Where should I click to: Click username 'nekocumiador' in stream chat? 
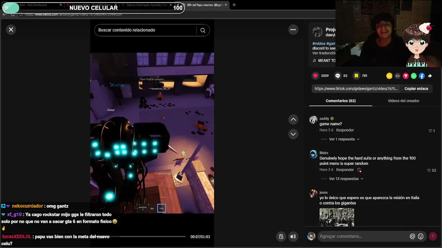point(27,206)
